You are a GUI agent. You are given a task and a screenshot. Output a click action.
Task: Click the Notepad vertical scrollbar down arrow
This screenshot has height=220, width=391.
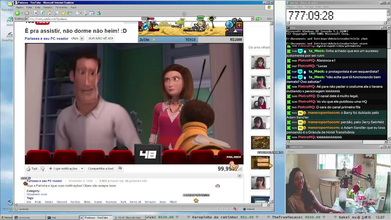389,19
